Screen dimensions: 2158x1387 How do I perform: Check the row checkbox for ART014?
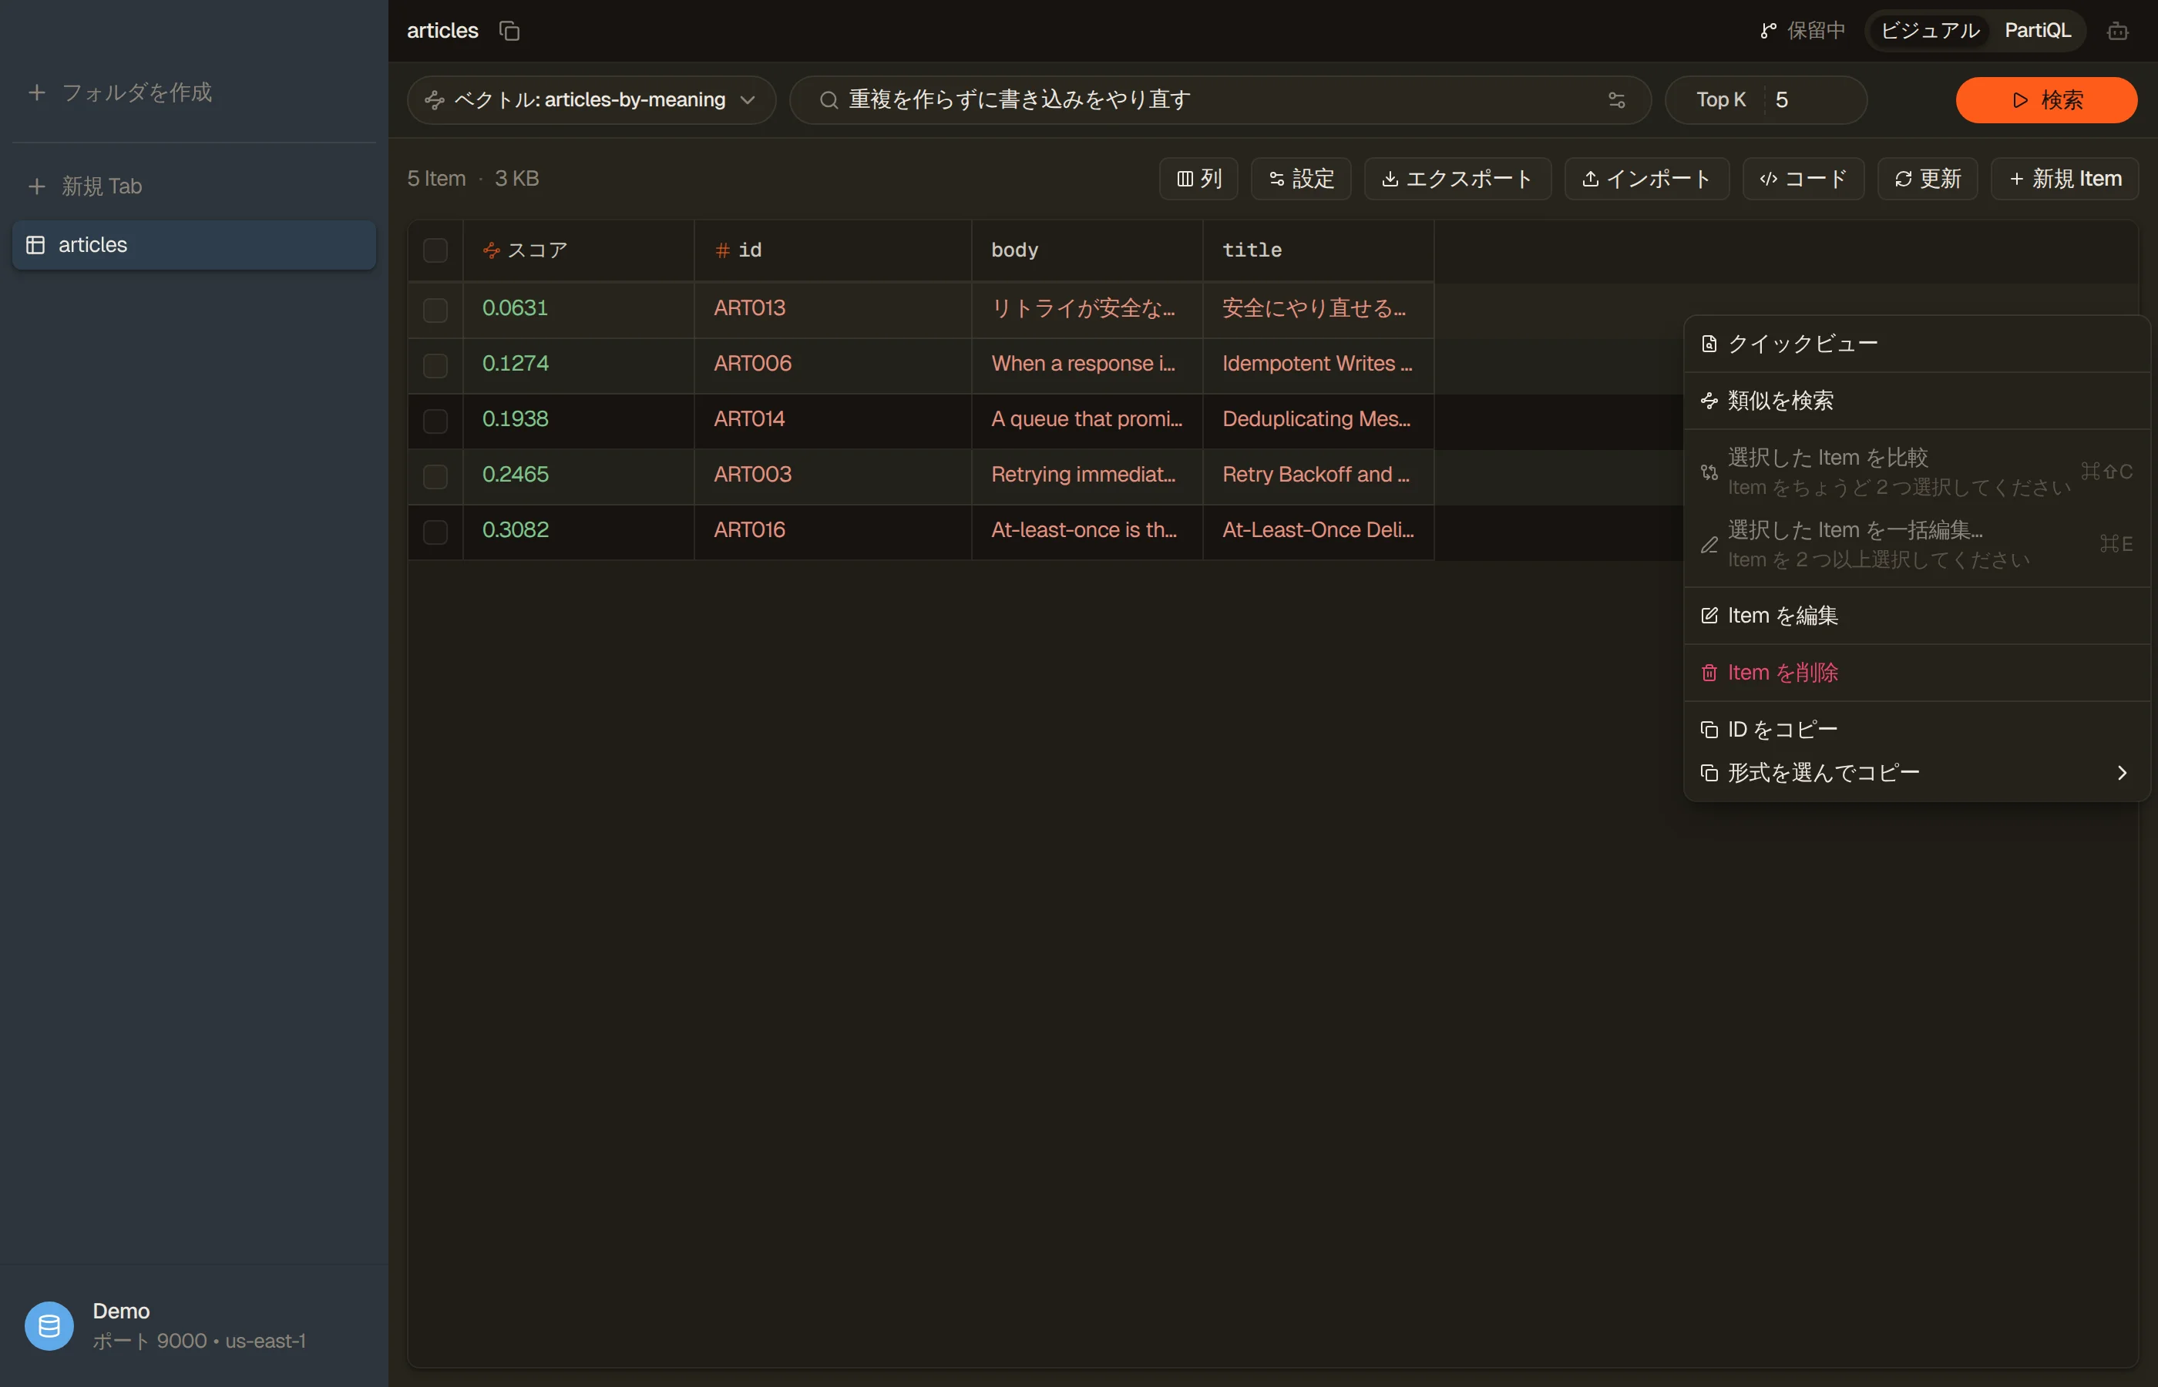(x=435, y=421)
